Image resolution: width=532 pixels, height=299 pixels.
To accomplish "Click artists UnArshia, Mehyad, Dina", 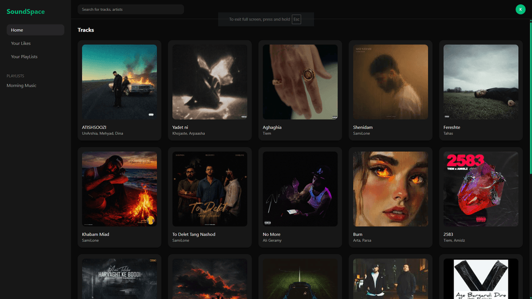I will (x=102, y=133).
